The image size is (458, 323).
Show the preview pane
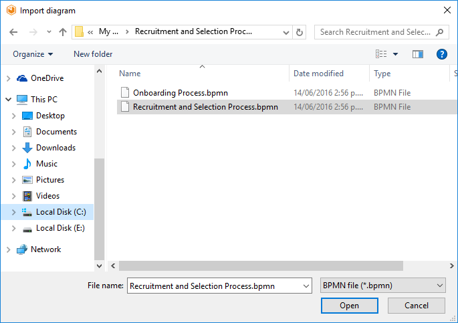click(x=418, y=54)
